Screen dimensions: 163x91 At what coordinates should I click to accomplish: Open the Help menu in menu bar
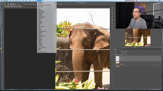click(x=43, y=1)
